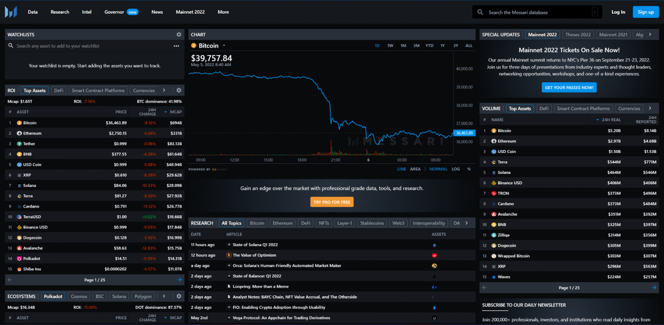Viewport: 664px width, 325px height.
Task: Click the Bitcoin icon in ROI table
Action: (x=19, y=123)
